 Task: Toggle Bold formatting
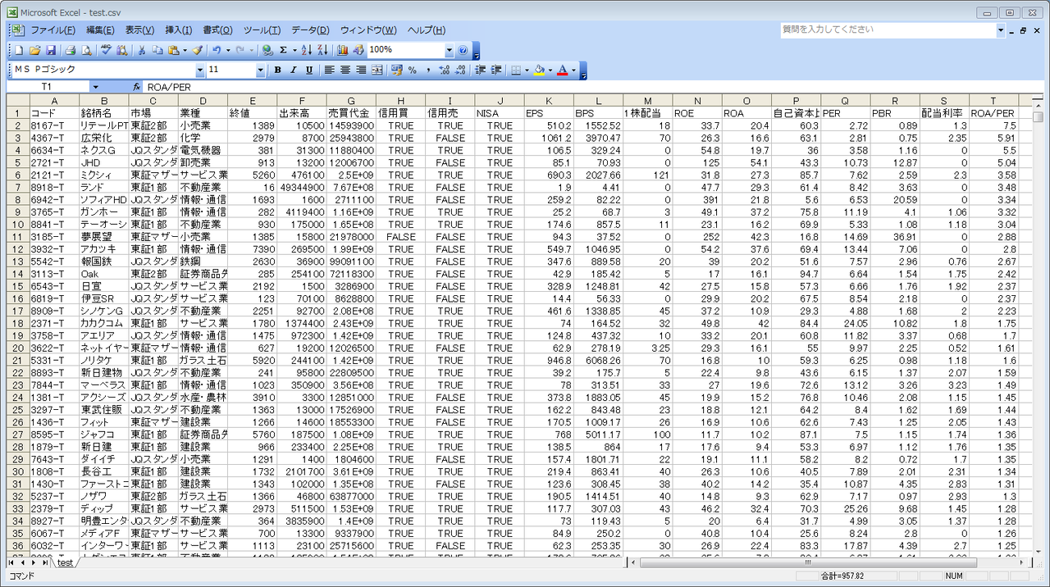click(277, 71)
